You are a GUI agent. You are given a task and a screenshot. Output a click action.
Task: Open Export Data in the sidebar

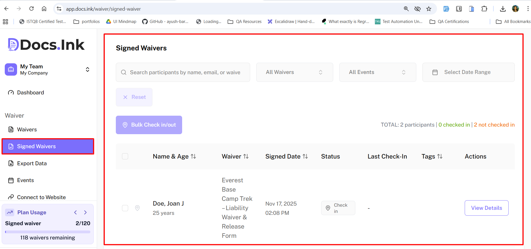(x=32, y=164)
